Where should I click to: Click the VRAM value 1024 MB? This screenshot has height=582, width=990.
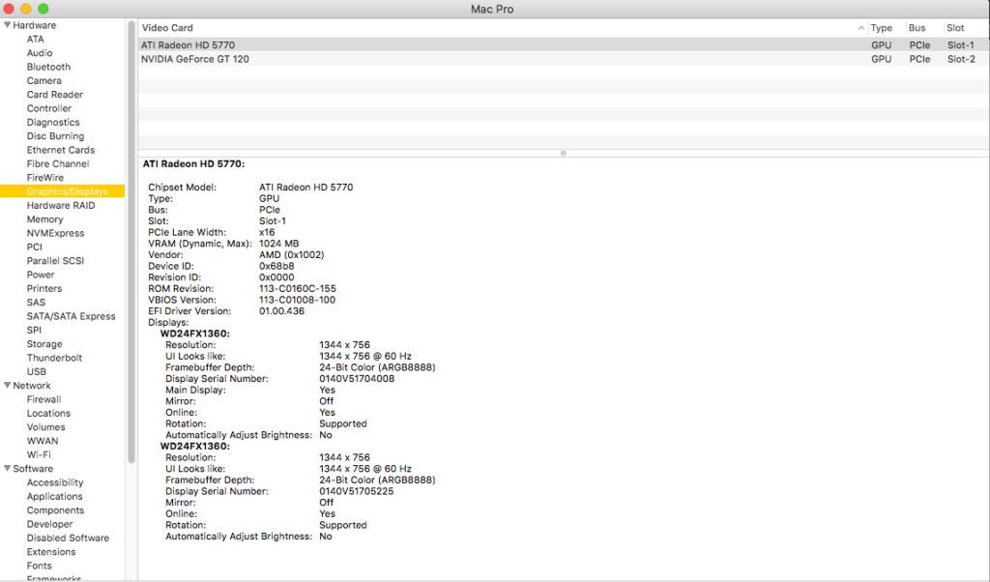pyautogui.click(x=279, y=244)
